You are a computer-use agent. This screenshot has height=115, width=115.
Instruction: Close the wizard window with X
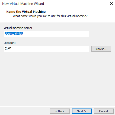tap(111, 4)
